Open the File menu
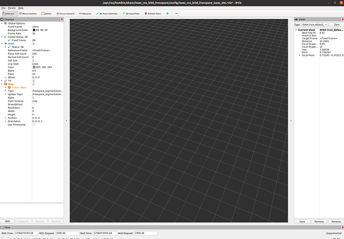The image size is (344, 239). 3,8
